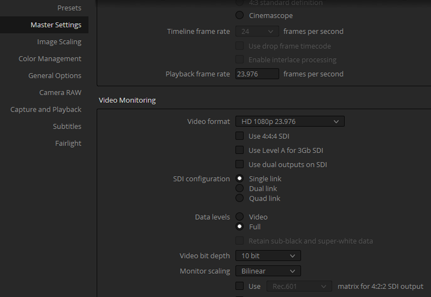Open Camera RAW settings

click(x=60, y=92)
